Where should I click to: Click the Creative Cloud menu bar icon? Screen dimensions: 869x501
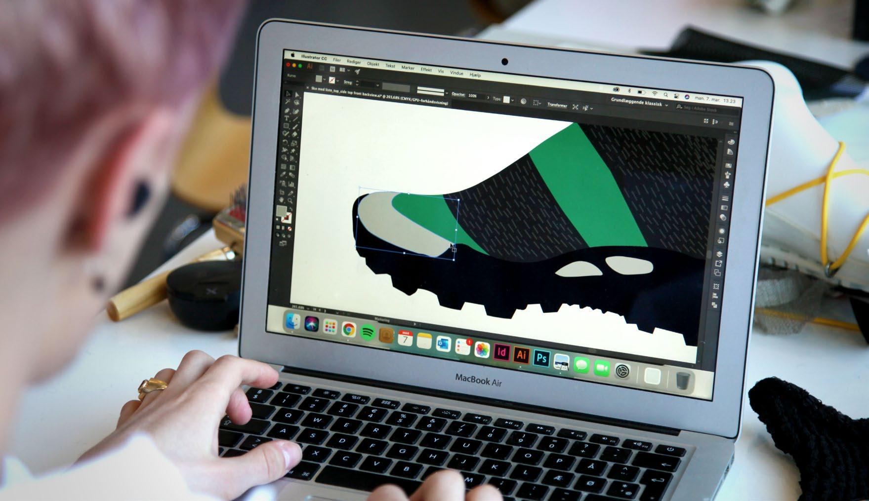616,89
